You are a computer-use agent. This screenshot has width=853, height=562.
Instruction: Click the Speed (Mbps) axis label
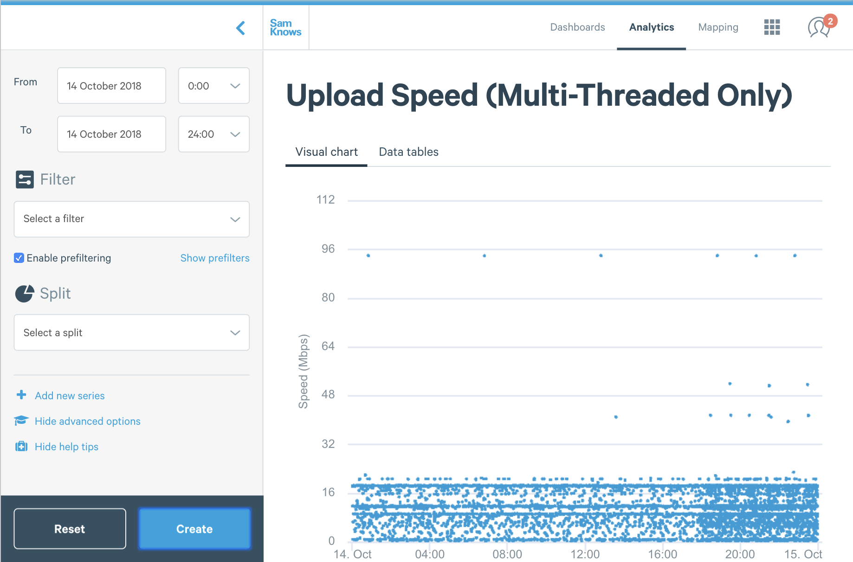303,371
